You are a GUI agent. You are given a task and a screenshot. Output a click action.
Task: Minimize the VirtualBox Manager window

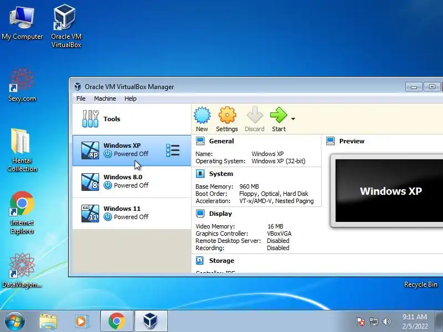pos(414,87)
